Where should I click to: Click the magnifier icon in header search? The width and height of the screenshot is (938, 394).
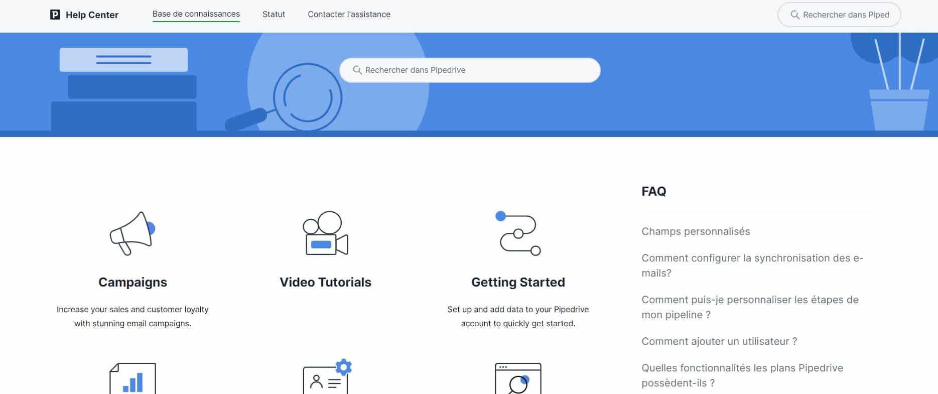[794, 15]
